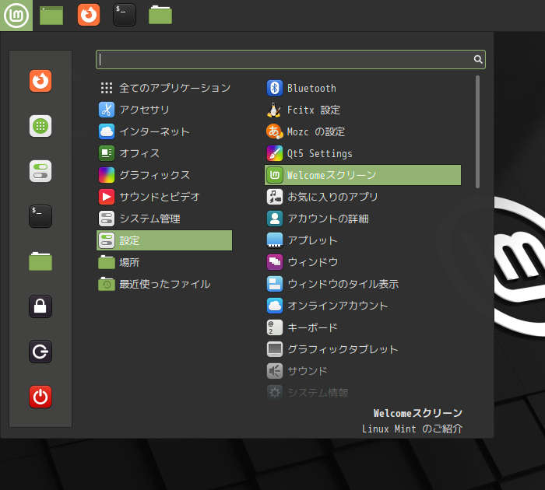This screenshot has height=490, width=545.
Task: Select the システム管理 category
Action: coord(164,219)
